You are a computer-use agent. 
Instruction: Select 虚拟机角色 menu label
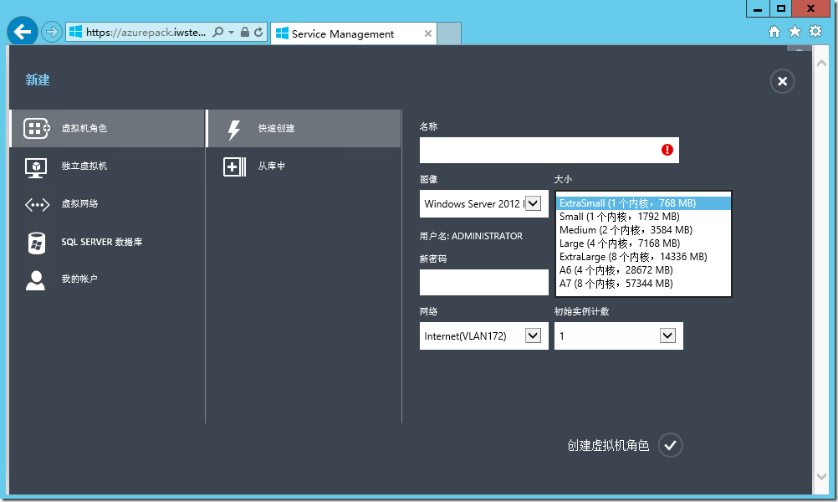tap(84, 128)
